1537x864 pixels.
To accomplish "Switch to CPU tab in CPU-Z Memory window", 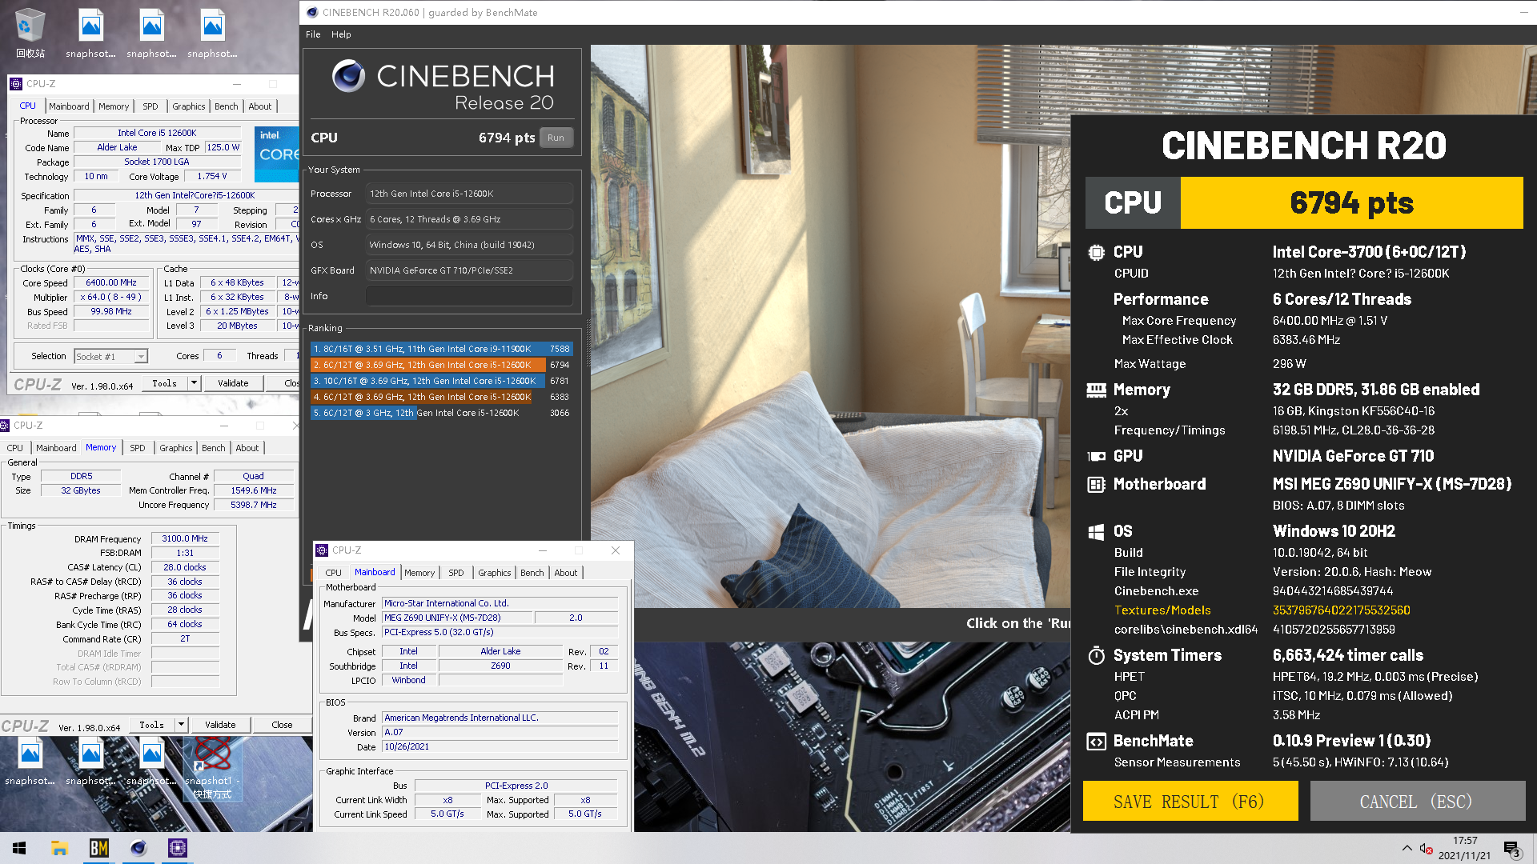I will pos(15,448).
